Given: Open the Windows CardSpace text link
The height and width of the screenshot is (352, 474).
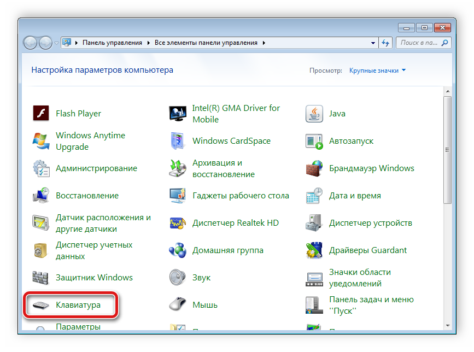Looking at the screenshot, I should (x=232, y=141).
